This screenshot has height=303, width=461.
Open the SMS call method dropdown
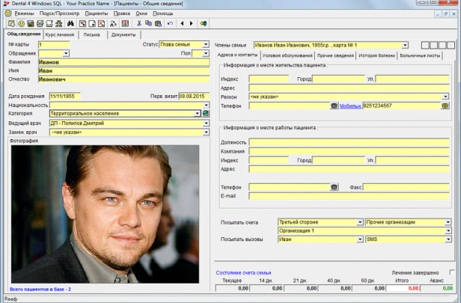coord(448,240)
